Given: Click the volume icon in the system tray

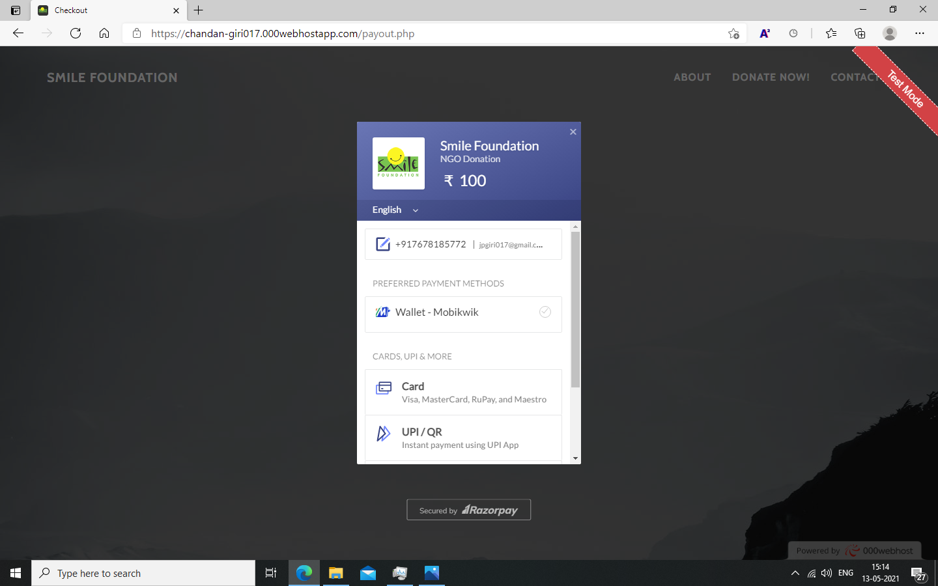Looking at the screenshot, I should coord(826,573).
